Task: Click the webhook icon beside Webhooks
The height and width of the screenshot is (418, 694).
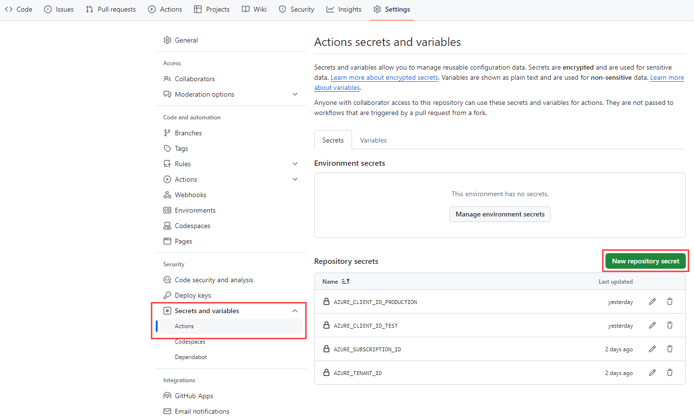Action: click(167, 195)
